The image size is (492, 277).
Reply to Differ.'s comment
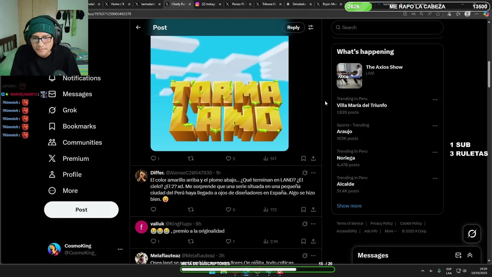tap(153, 210)
